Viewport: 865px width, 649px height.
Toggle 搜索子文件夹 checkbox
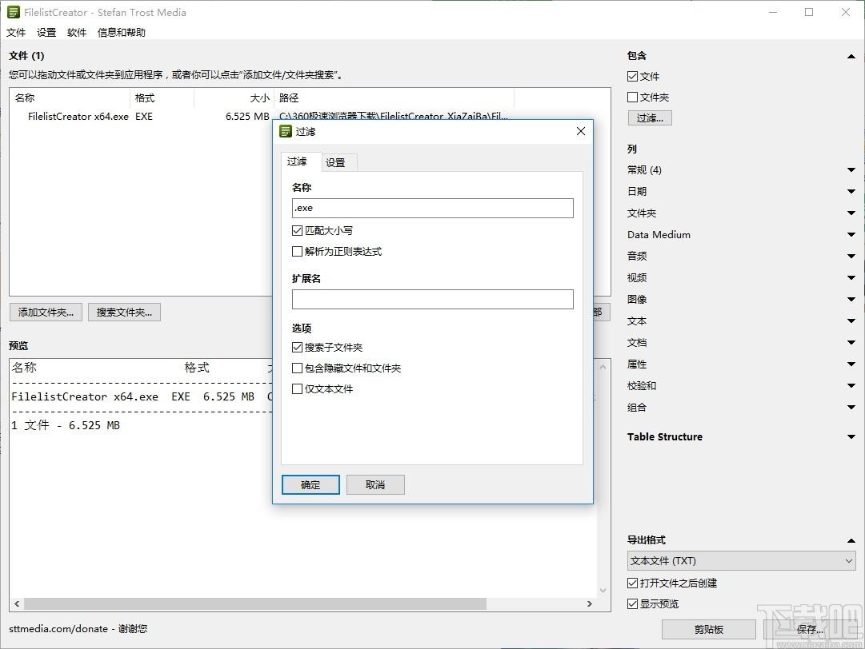coord(297,347)
